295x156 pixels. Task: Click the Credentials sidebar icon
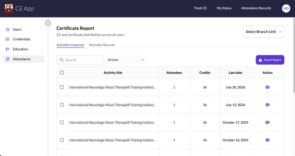pyautogui.click(x=7, y=39)
